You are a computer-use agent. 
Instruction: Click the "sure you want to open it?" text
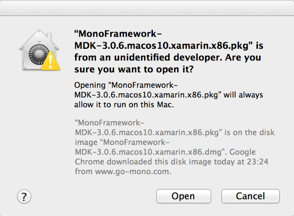coord(134,69)
